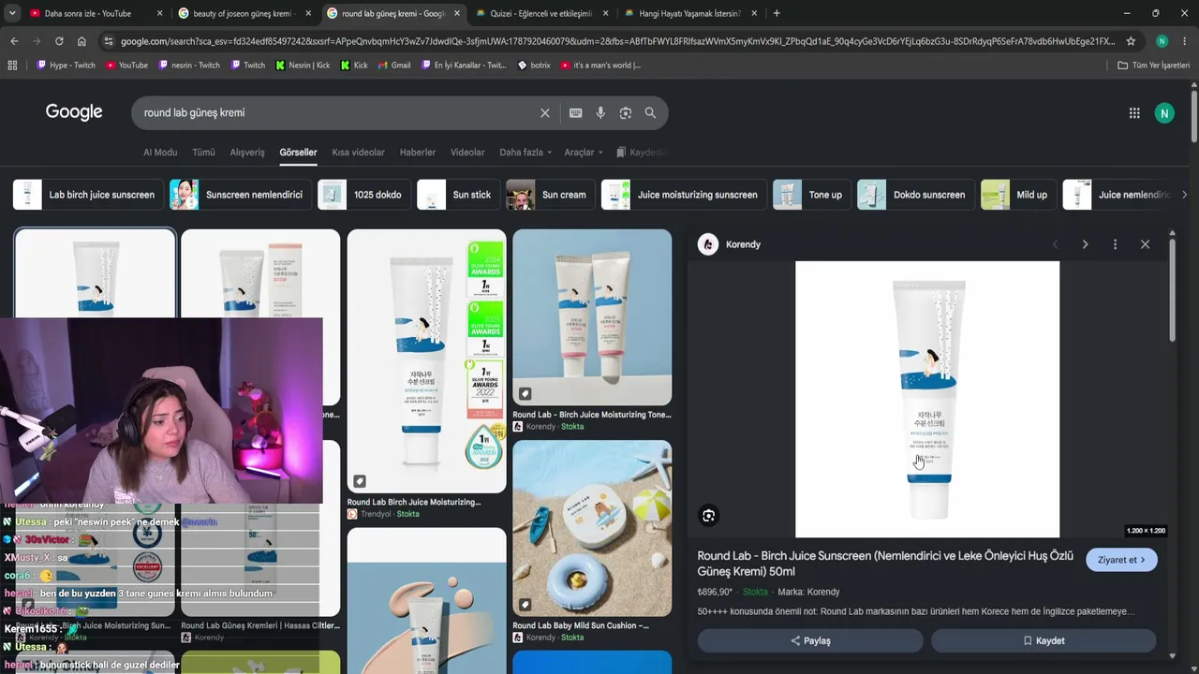Submit search with the magnifier icon
The width and height of the screenshot is (1199, 674).
tap(650, 113)
